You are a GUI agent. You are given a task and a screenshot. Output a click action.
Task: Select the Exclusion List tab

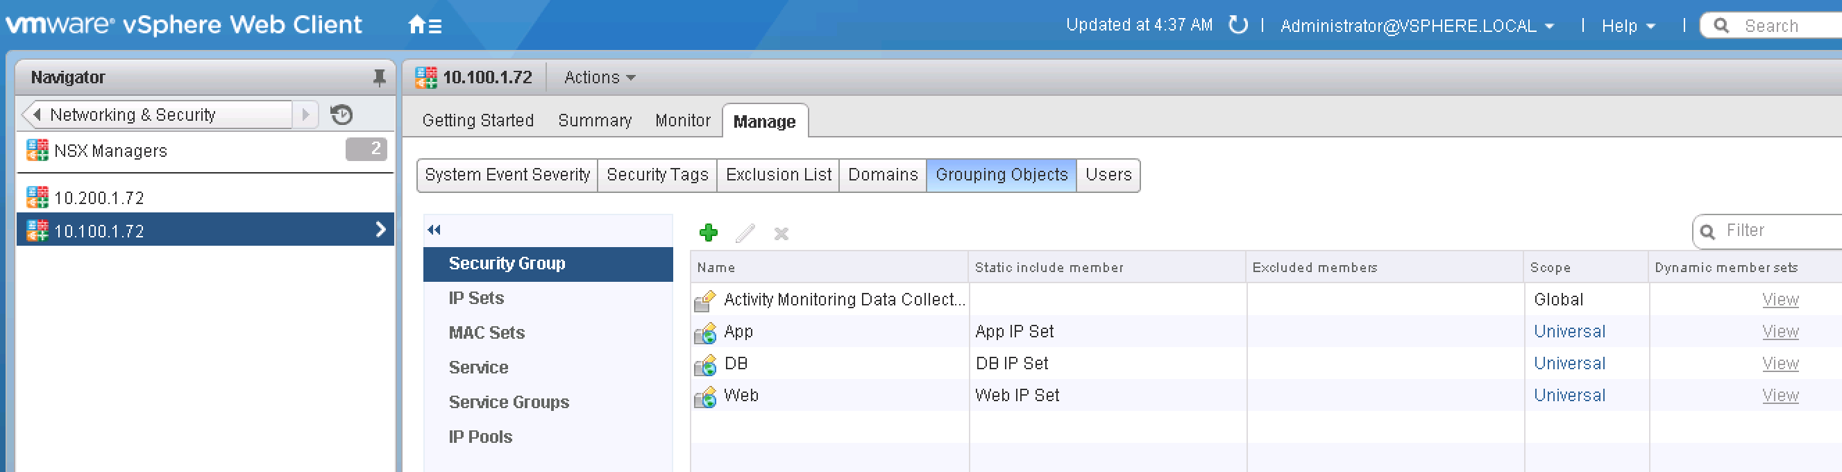pyautogui.click(x=778, y=174)
